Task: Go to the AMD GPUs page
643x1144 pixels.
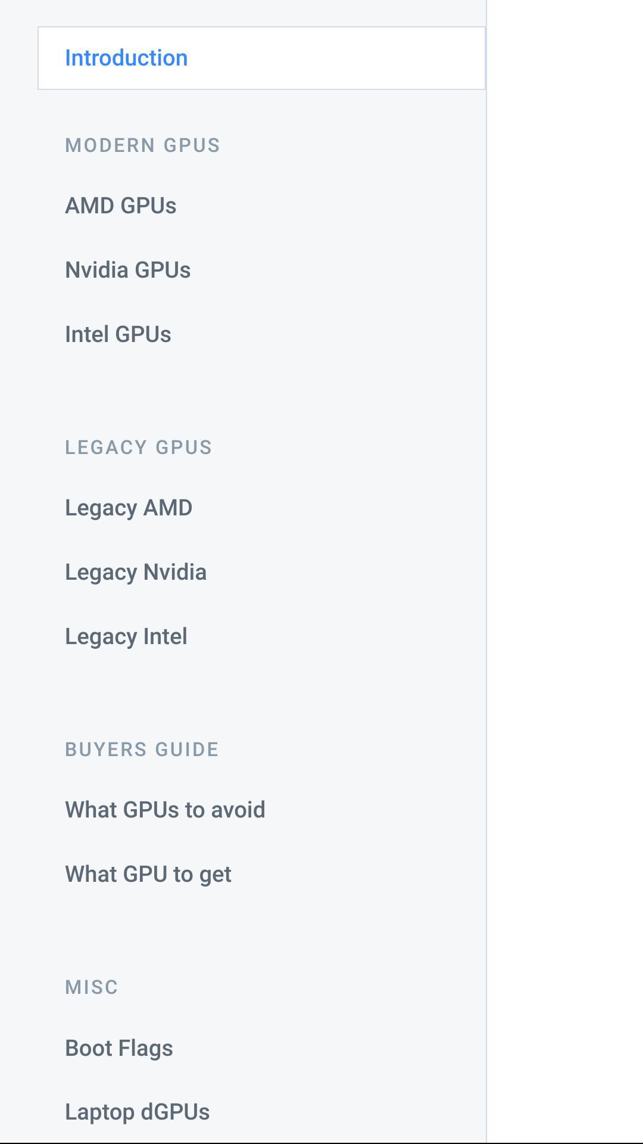Action: [x=121, y=206]
